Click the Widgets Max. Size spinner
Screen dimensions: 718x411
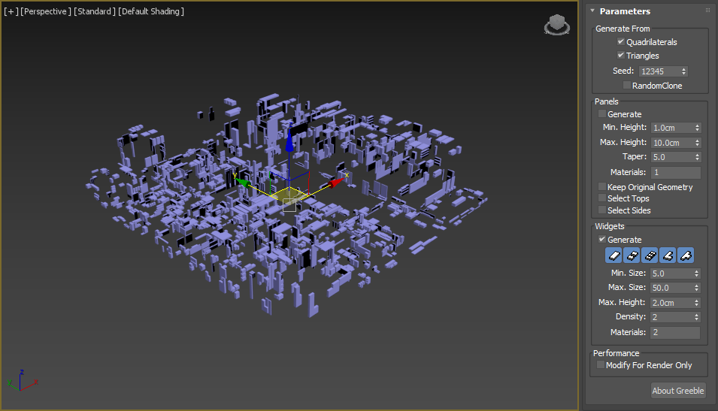click(x=696, y=288)
